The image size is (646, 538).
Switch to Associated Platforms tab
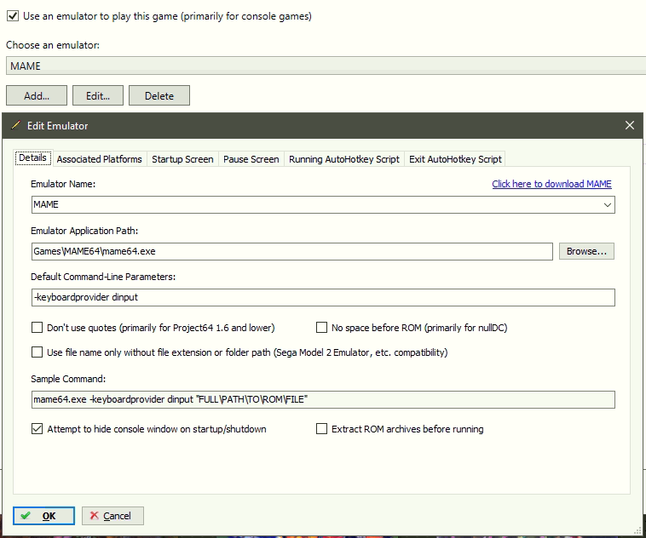click(x=100, y=159)
